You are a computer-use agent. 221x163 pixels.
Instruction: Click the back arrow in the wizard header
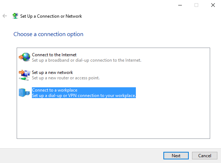pos(5,16)
